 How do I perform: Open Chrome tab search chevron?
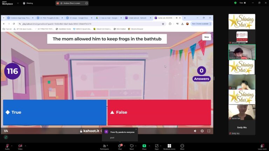tap(4, 18)
